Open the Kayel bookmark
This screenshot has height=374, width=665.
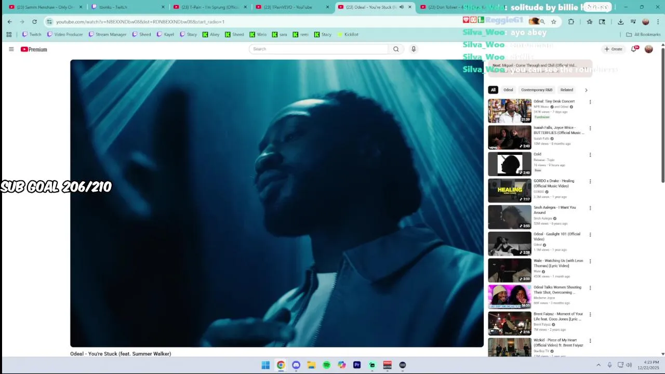pyautogui.click(x=165, y=34)
